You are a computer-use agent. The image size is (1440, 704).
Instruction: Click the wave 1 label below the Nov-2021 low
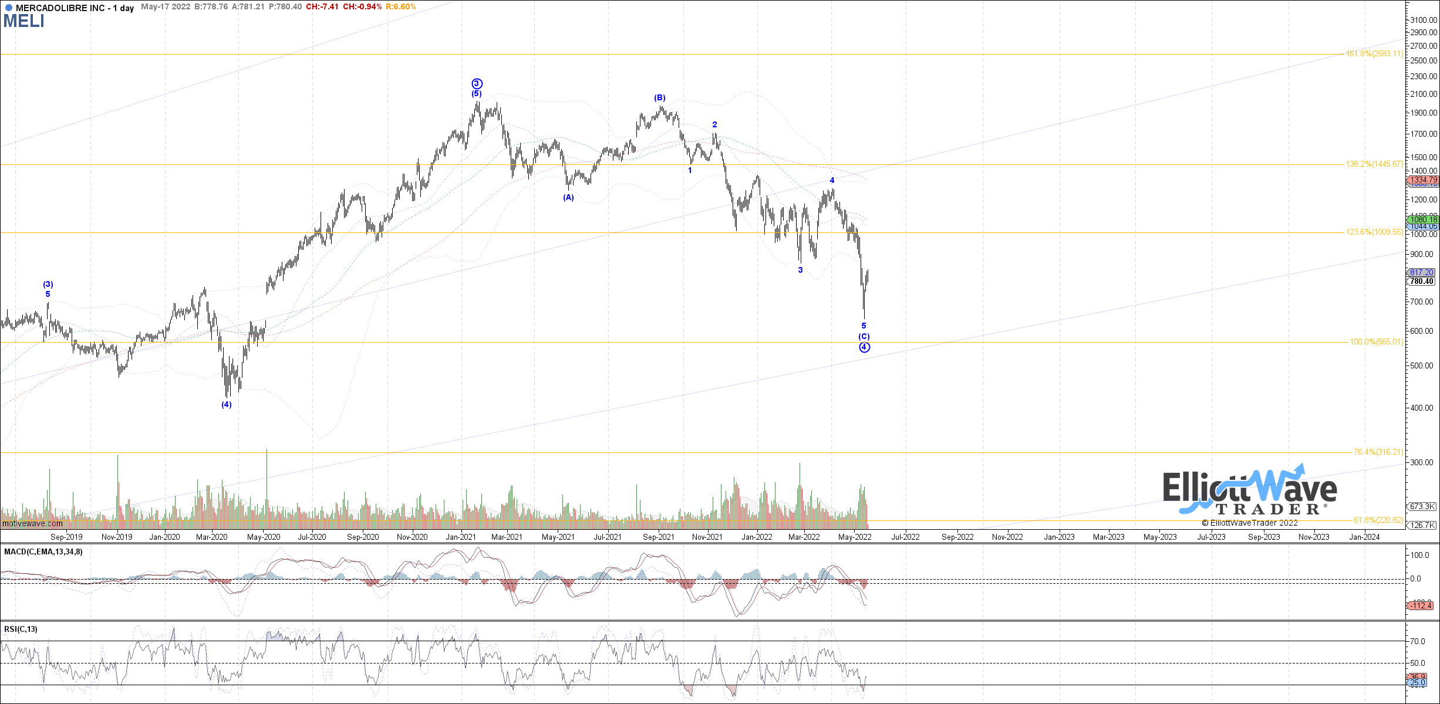tap(690, 171)
